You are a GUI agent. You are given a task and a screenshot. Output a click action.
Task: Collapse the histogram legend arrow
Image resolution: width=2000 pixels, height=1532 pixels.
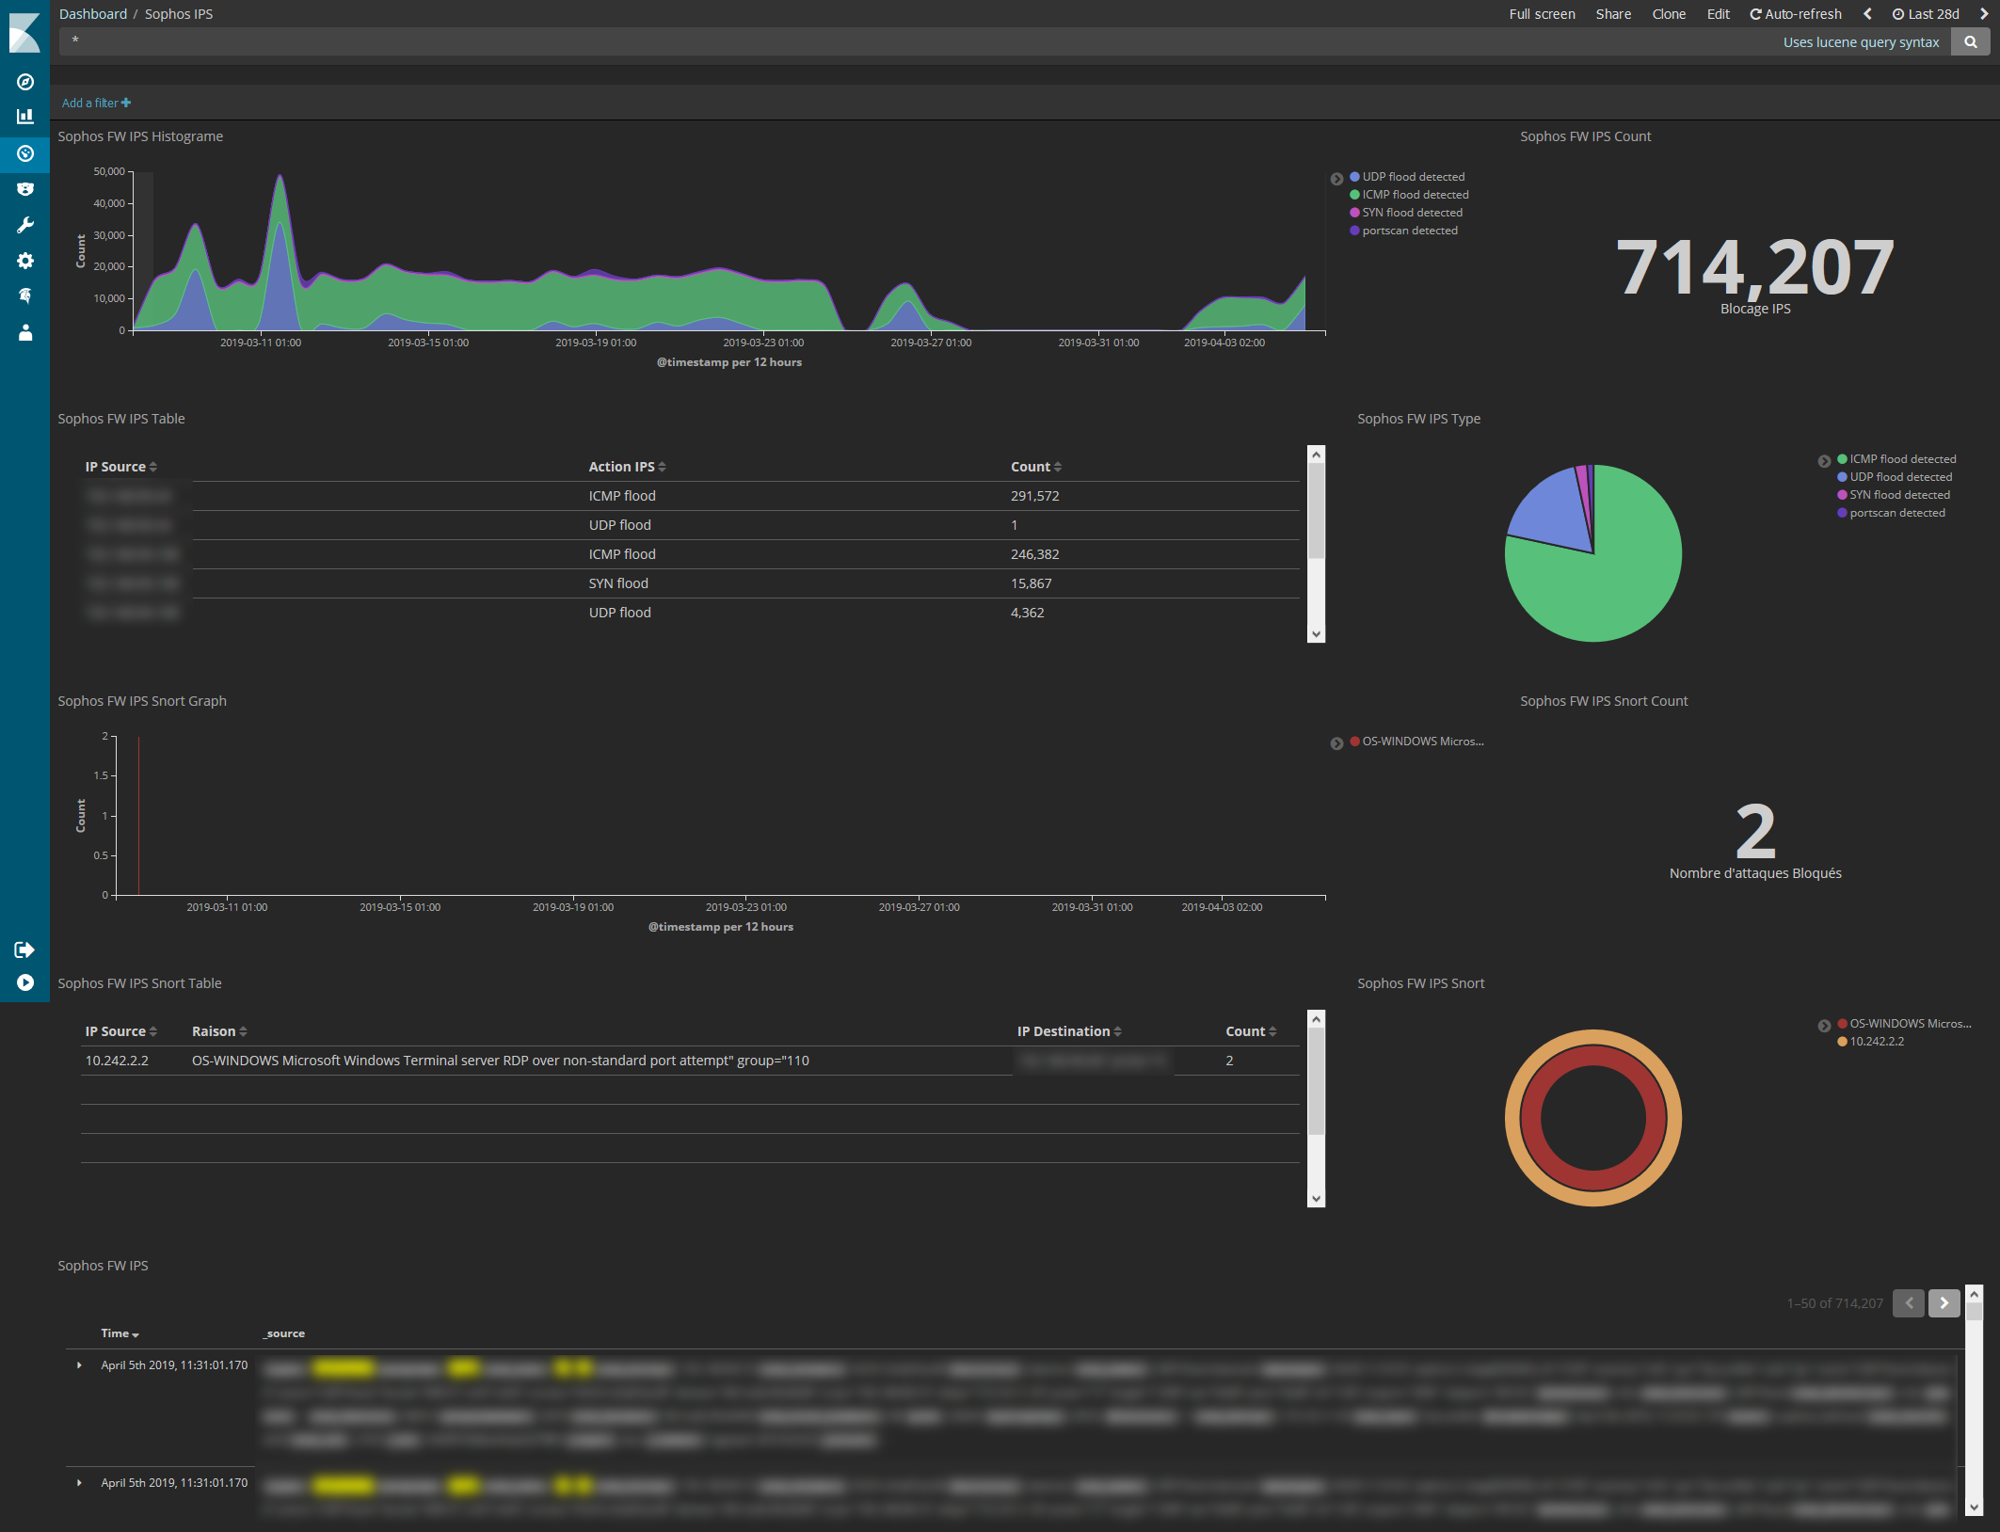pyautogui.click(x=1336, y=179)
